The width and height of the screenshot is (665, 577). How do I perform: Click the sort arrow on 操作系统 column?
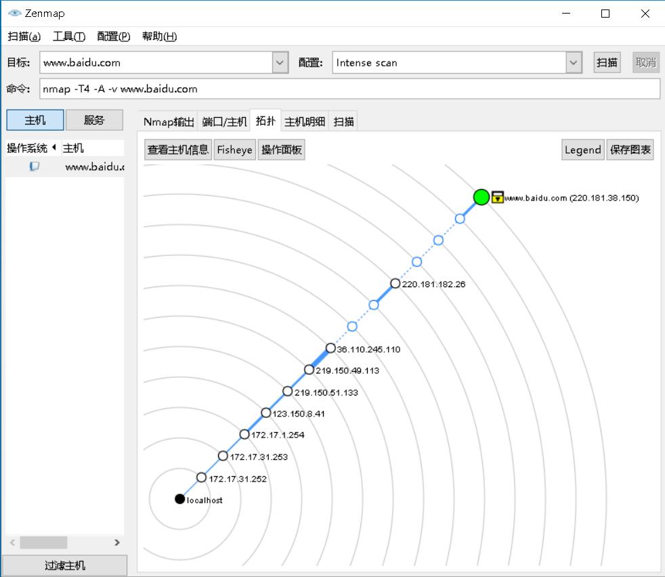point(54,147)
